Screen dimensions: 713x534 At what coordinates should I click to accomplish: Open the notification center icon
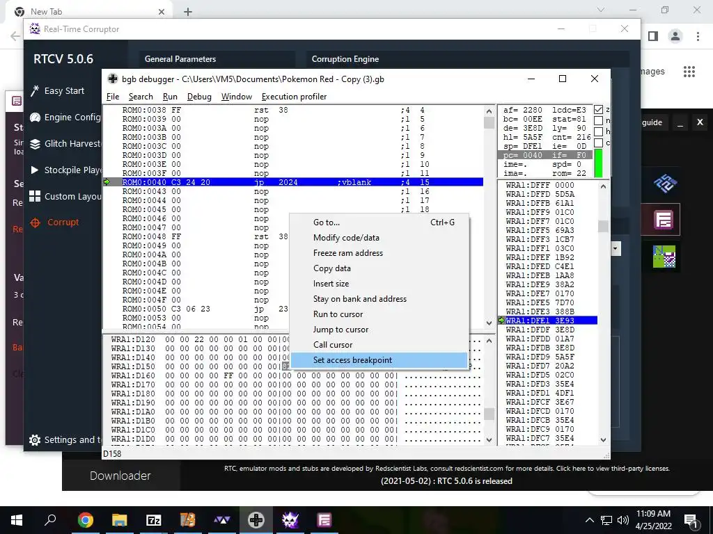[691, 520]
